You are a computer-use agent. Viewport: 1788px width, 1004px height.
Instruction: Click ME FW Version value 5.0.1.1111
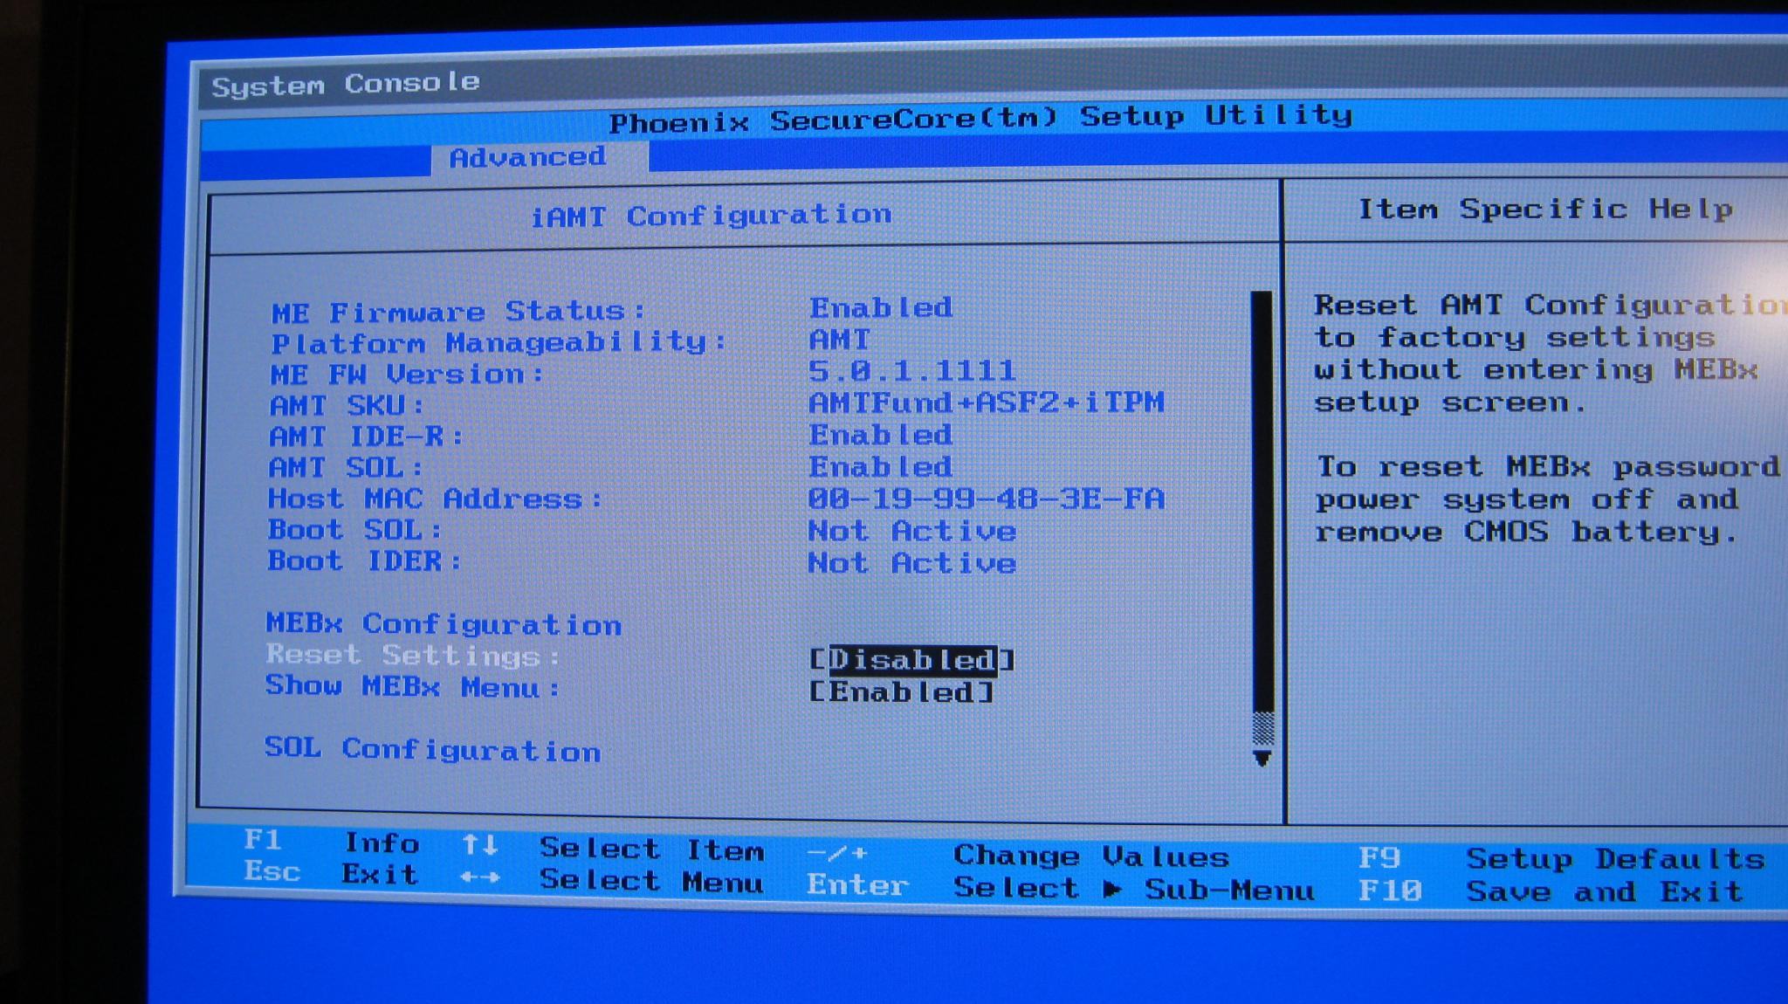point(912,371)
